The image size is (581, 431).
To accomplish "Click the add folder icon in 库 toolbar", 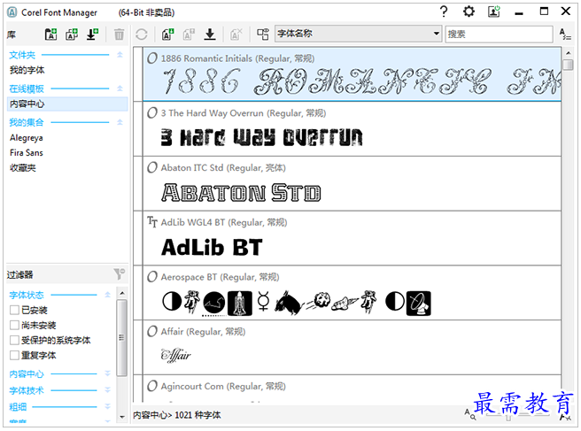I will click(50, 35).
